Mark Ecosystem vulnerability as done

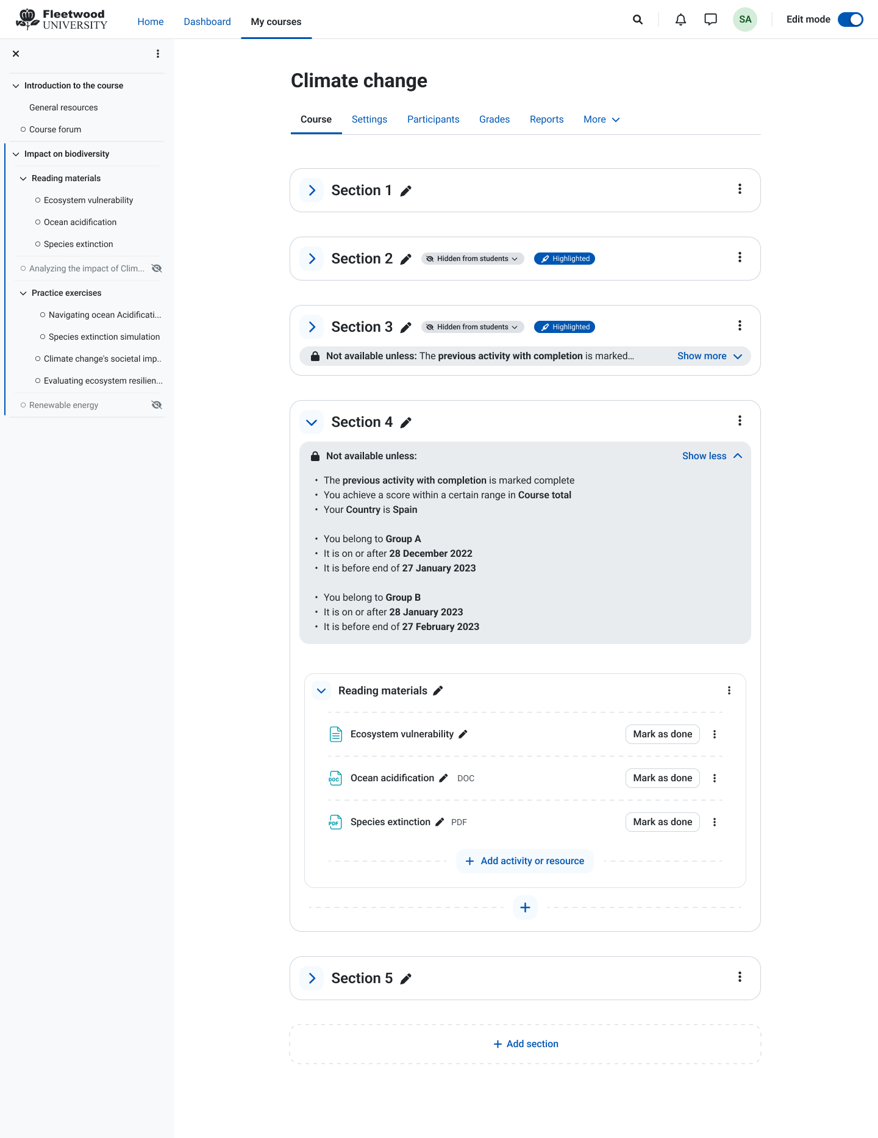(663, 734)
